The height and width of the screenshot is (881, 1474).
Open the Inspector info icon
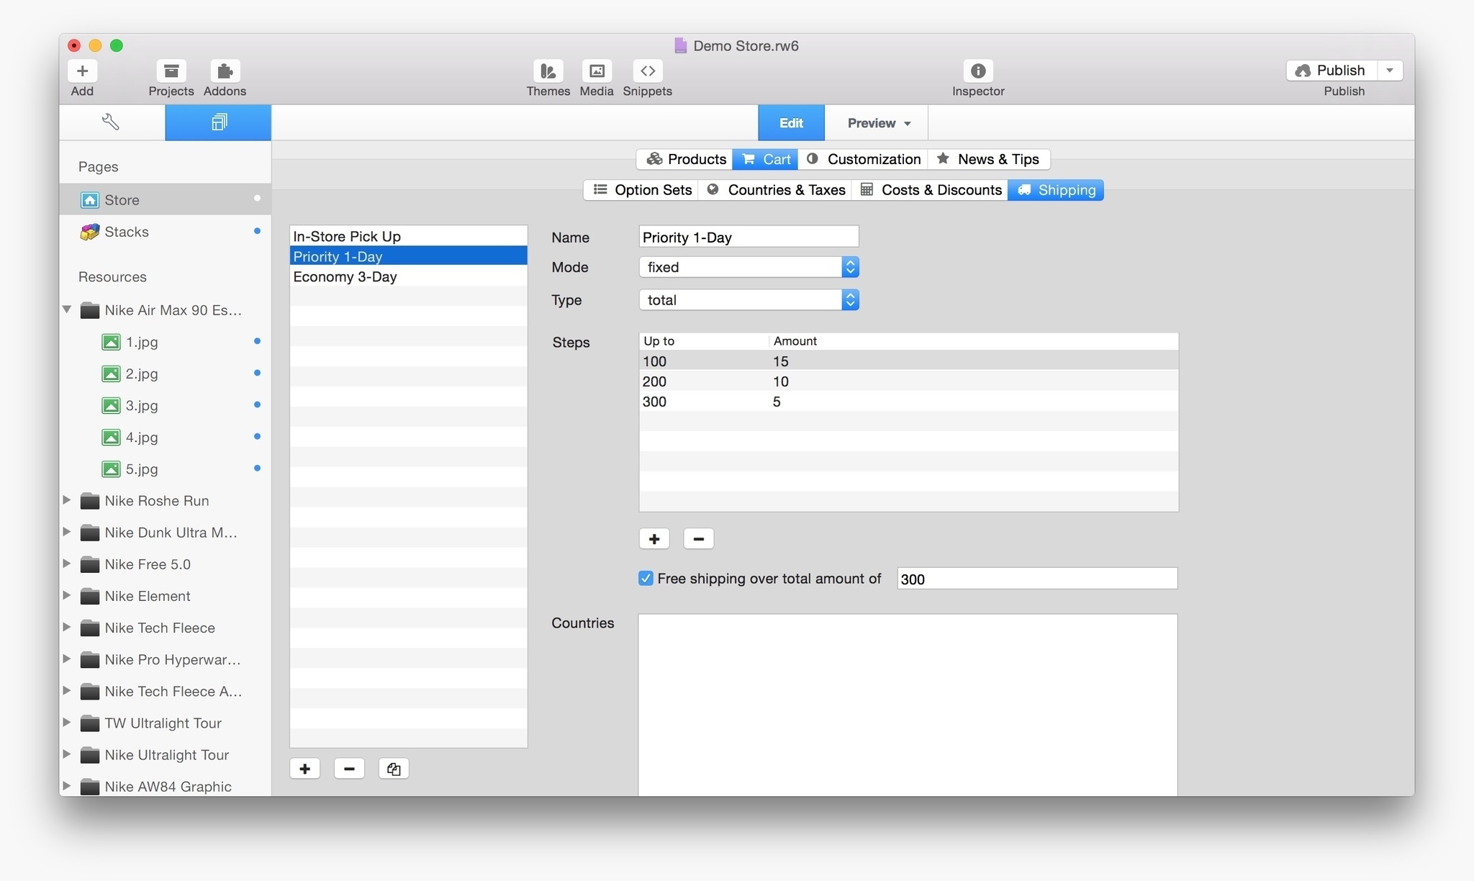click(977, 71)
